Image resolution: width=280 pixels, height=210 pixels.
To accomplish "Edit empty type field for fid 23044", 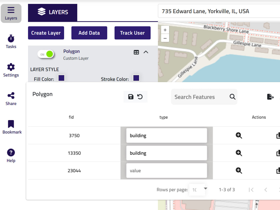I will pos(167,170).
